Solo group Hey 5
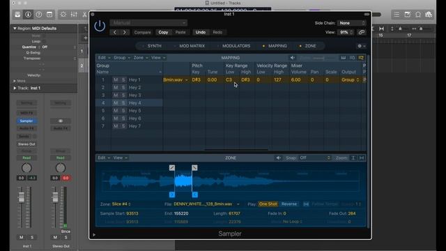This screenshot has height=251, width=446. click(123, 111)
